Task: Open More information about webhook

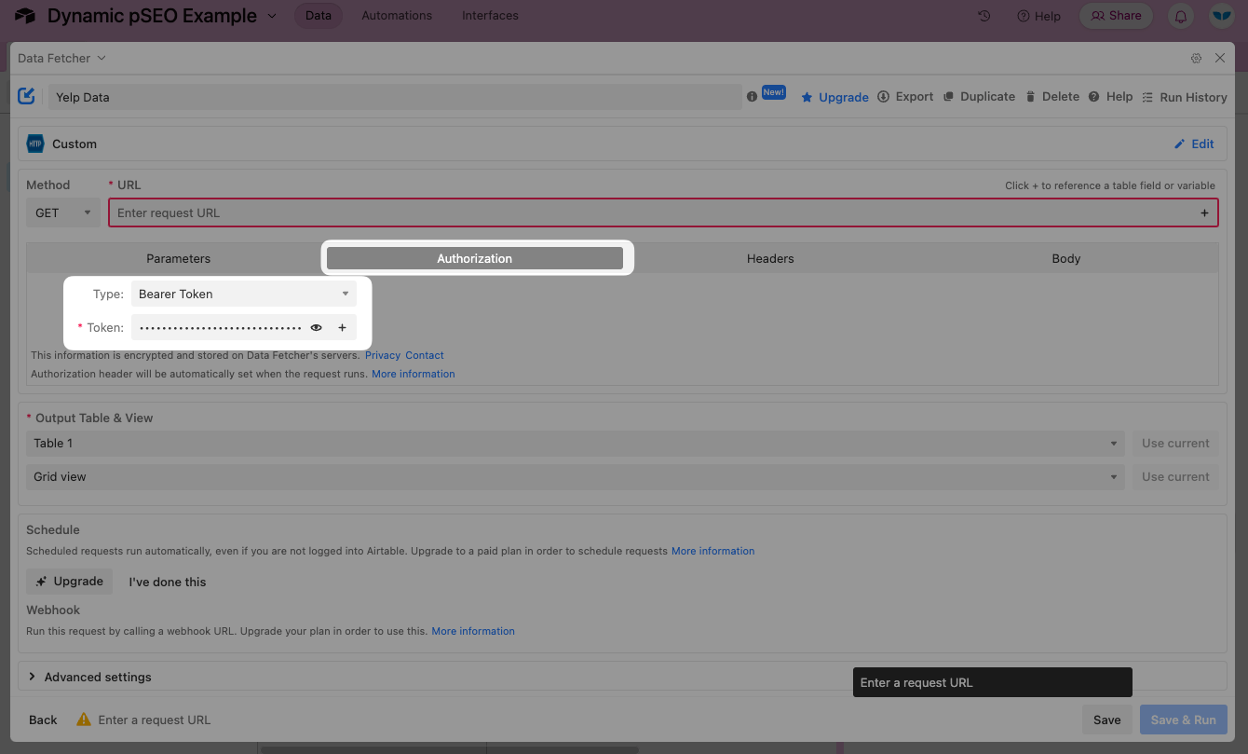Action: click(x=473, y=631)
